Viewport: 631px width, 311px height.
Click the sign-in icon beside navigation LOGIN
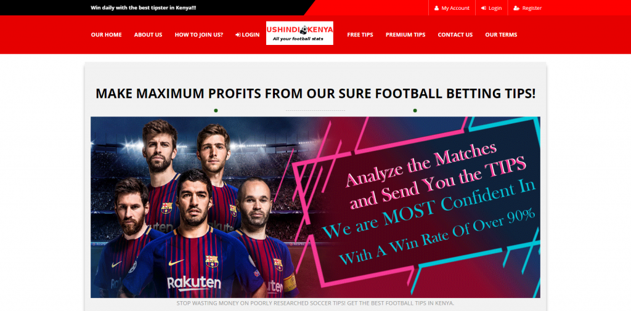tap(238, 34)
